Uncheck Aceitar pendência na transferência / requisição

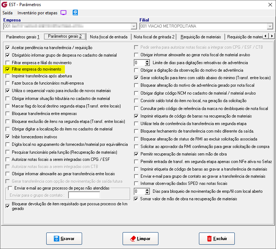[x=8, y=48]
